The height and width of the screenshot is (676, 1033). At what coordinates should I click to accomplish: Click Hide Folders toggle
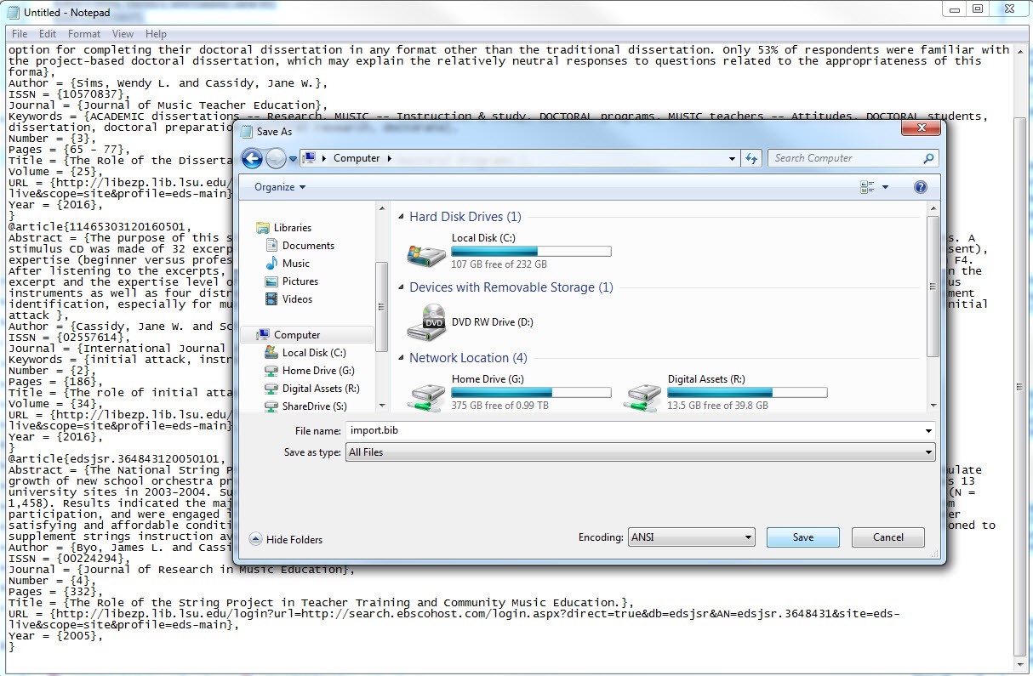286,539
